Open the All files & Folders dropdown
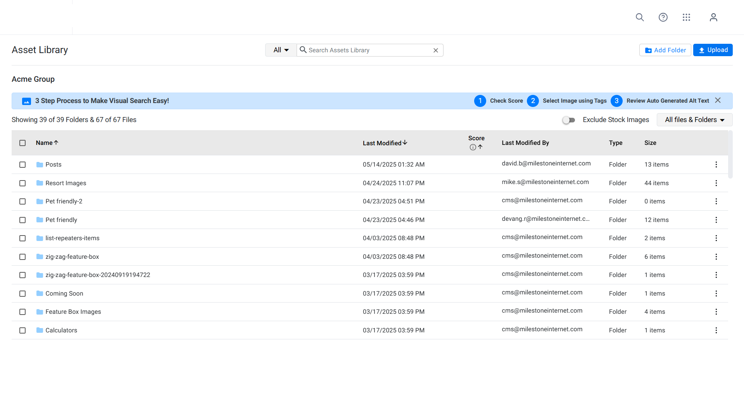This screenshot has width=744, height=418. tap(694, 120)
